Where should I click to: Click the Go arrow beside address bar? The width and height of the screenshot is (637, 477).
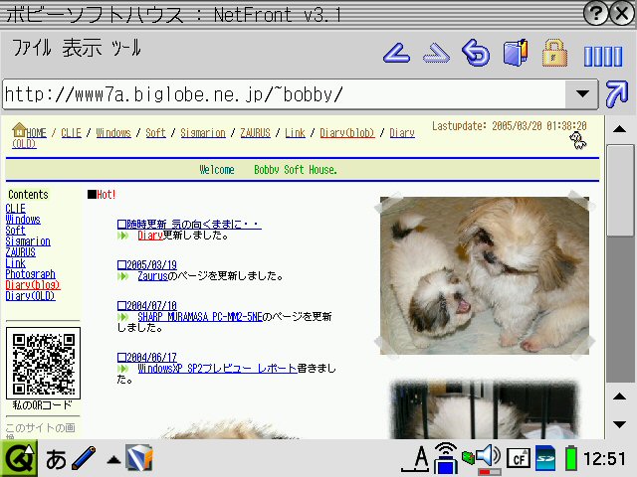pyautogui.click(x=617, y=94)
